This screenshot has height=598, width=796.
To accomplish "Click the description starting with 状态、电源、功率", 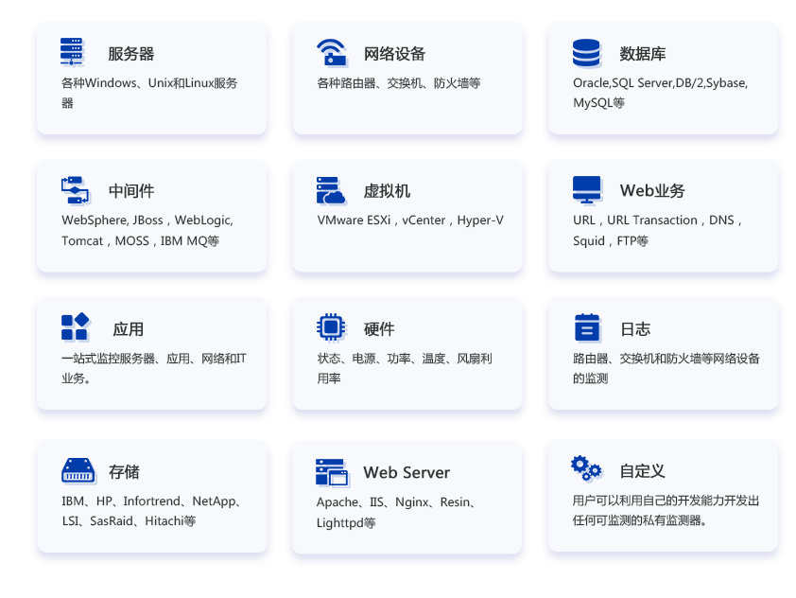I will 405,368.
